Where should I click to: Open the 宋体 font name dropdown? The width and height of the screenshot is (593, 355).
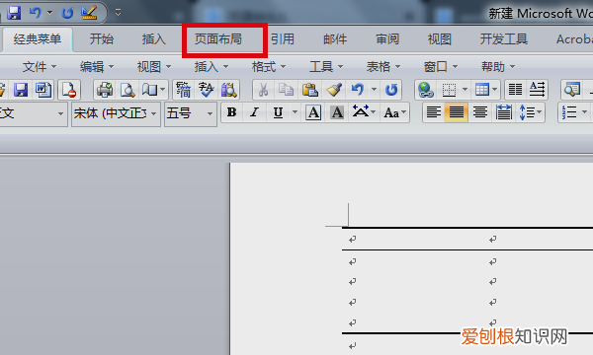154,113
